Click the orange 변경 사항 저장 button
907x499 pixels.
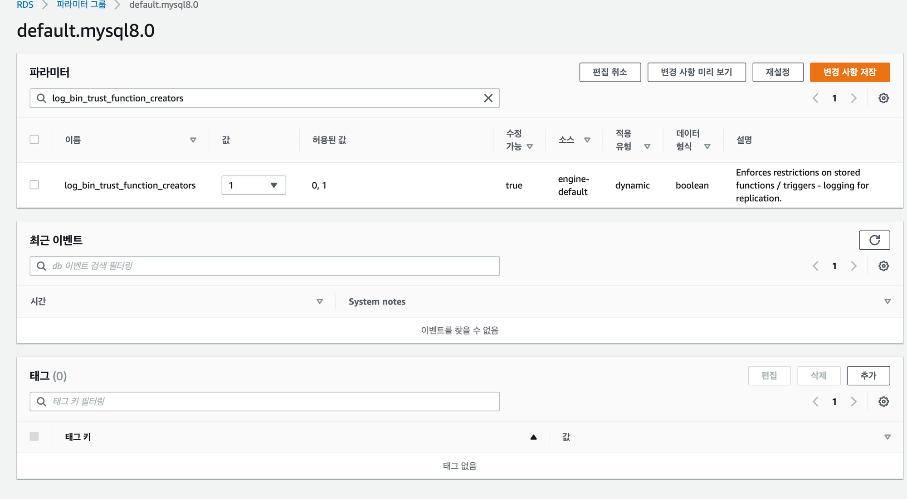849,73
